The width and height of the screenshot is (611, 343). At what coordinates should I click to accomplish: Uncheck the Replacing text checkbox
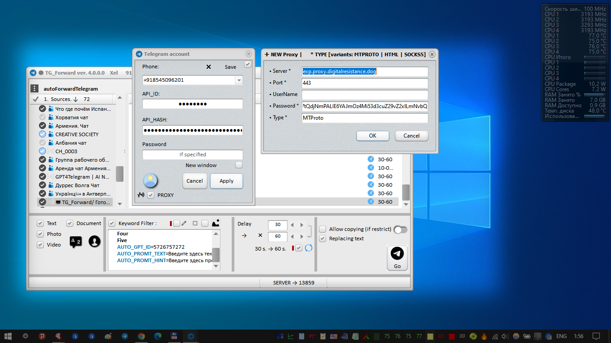322,238
